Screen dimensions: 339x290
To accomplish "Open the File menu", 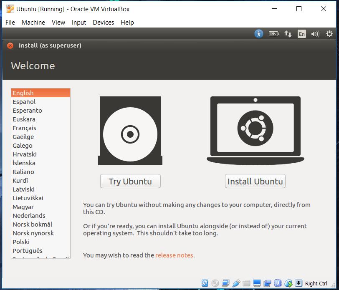I will tap(10, 23).
